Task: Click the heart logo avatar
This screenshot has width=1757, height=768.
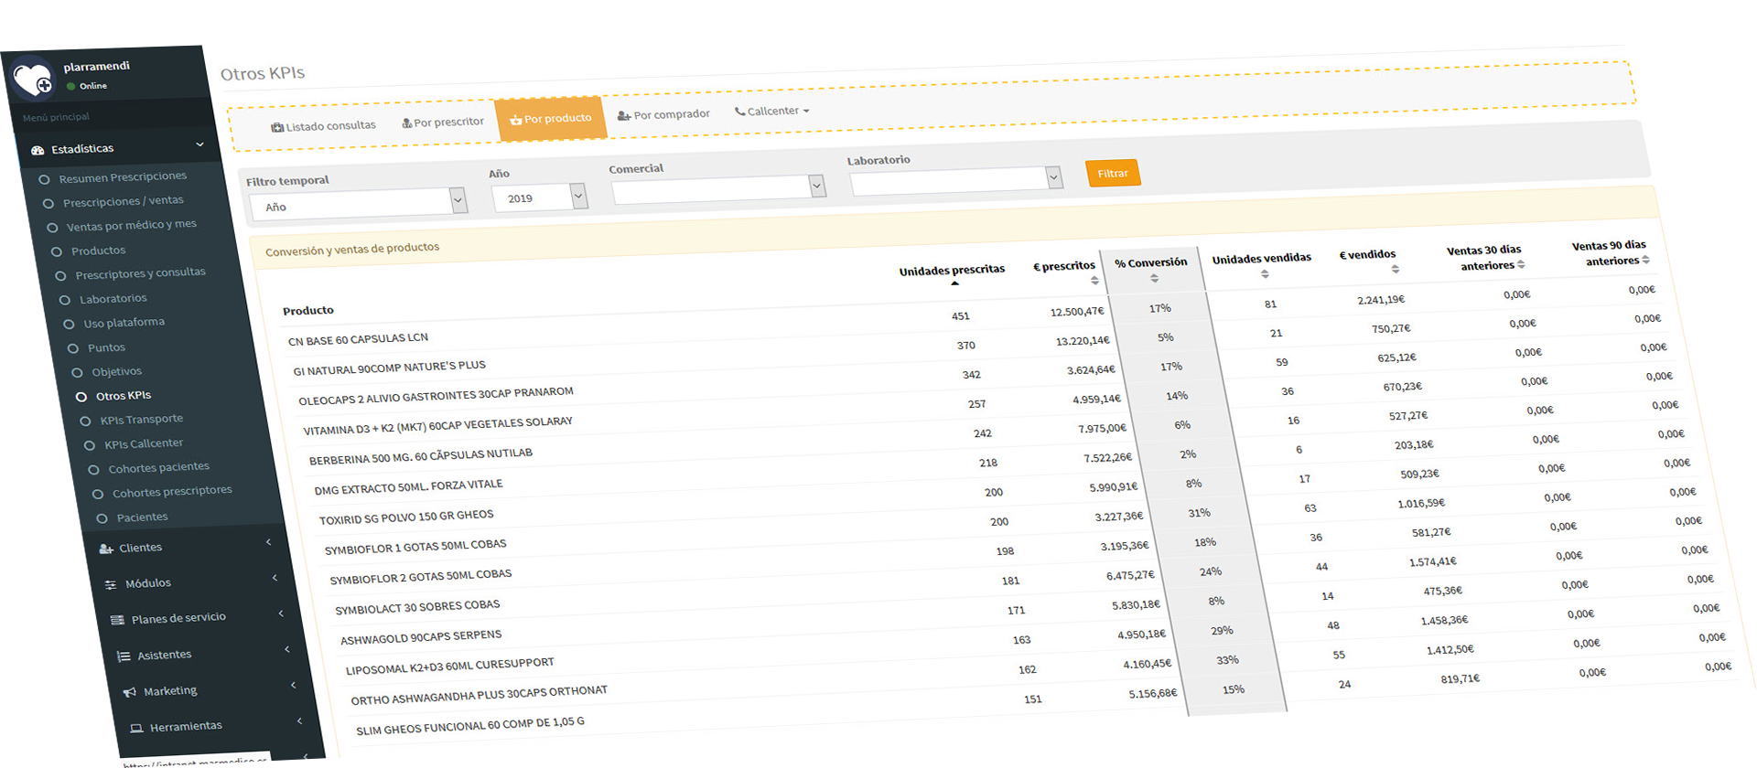Action: pyautogui.click(x=33, y=79)
